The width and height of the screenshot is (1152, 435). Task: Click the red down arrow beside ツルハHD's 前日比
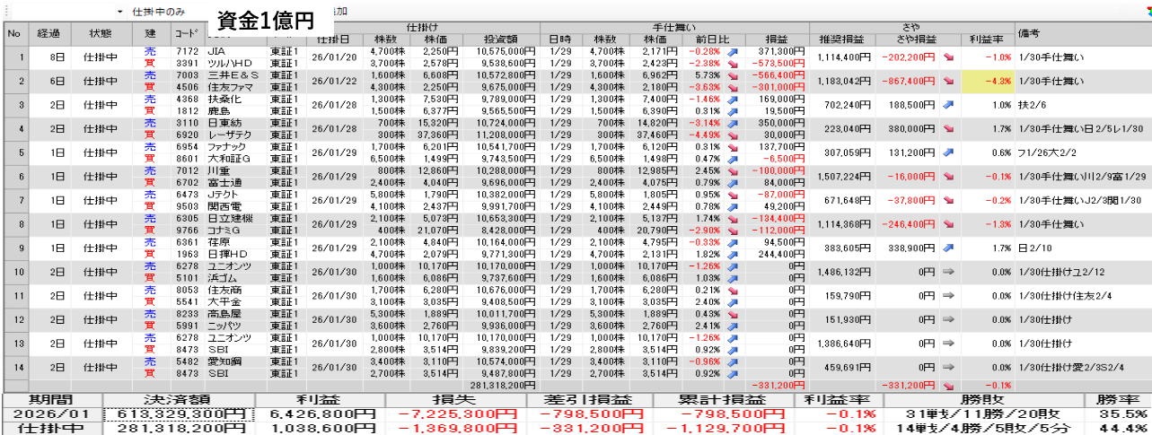coord(733,64)
